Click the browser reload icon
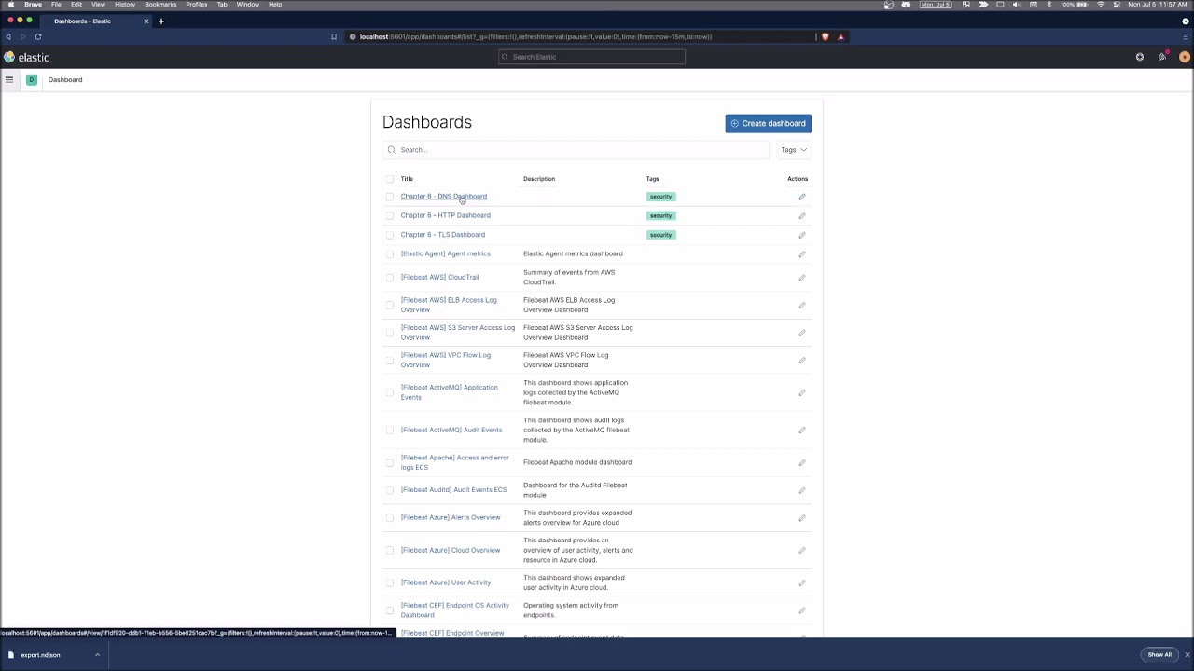Screen dimensions: 1194x671 click(x=38, y=36)
